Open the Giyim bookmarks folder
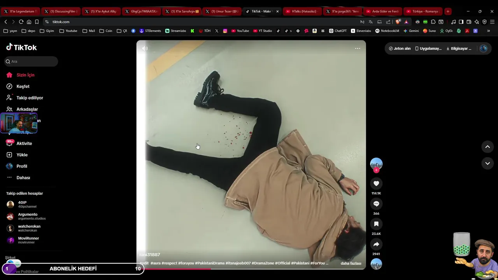The width and height of the screenshot is (498, 280). point(47,31)
